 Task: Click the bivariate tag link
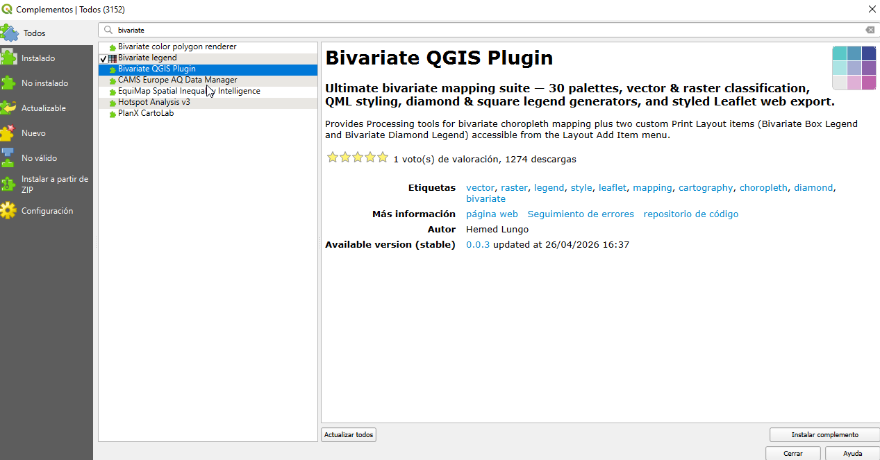tap(485, 199)
